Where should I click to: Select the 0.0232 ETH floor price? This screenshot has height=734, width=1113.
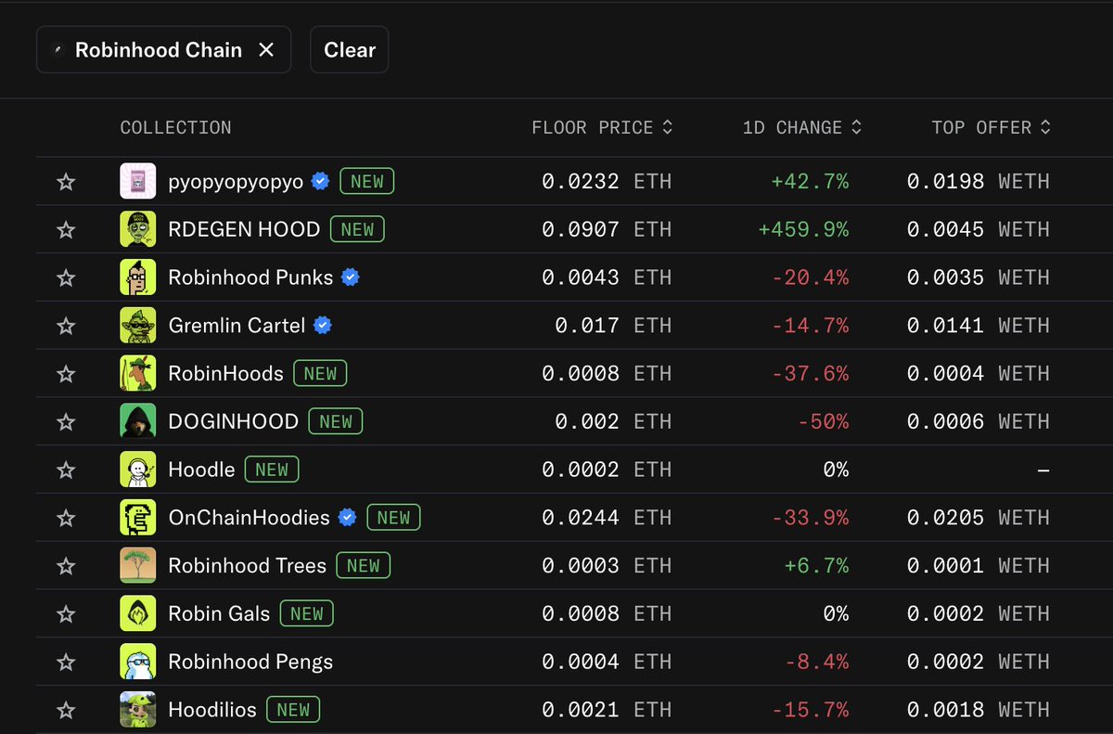coord(607,182)
